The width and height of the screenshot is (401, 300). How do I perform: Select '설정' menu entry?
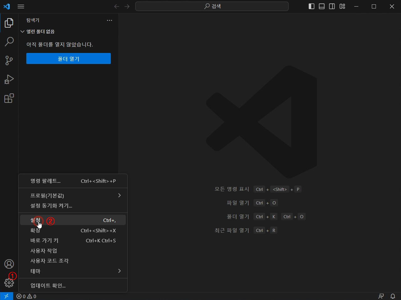pos(73,220)
